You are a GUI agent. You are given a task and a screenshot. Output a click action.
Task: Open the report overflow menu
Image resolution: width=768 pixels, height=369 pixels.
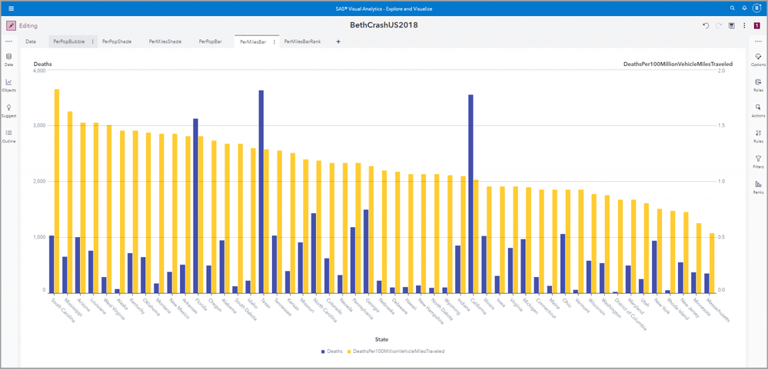click(744, 25)
